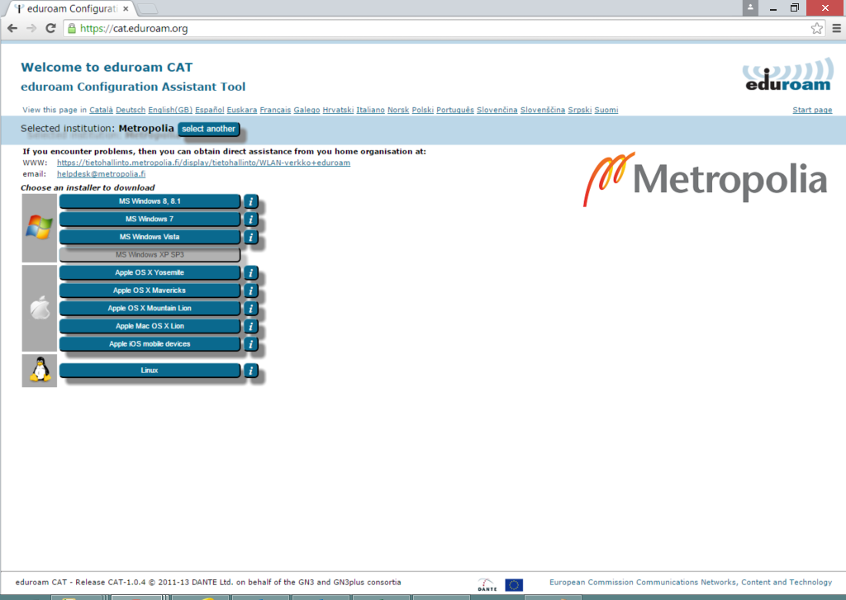Download the Linux installer

pos(150,371)
